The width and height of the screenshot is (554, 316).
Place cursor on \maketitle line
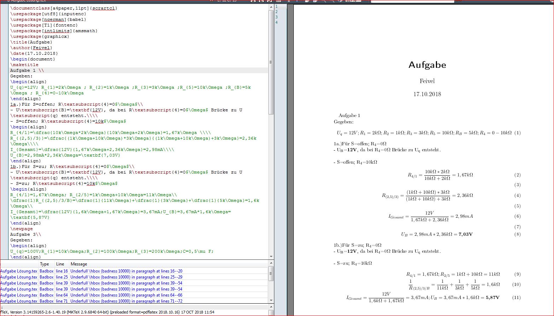pyautogui.click(x=24, y=65)
